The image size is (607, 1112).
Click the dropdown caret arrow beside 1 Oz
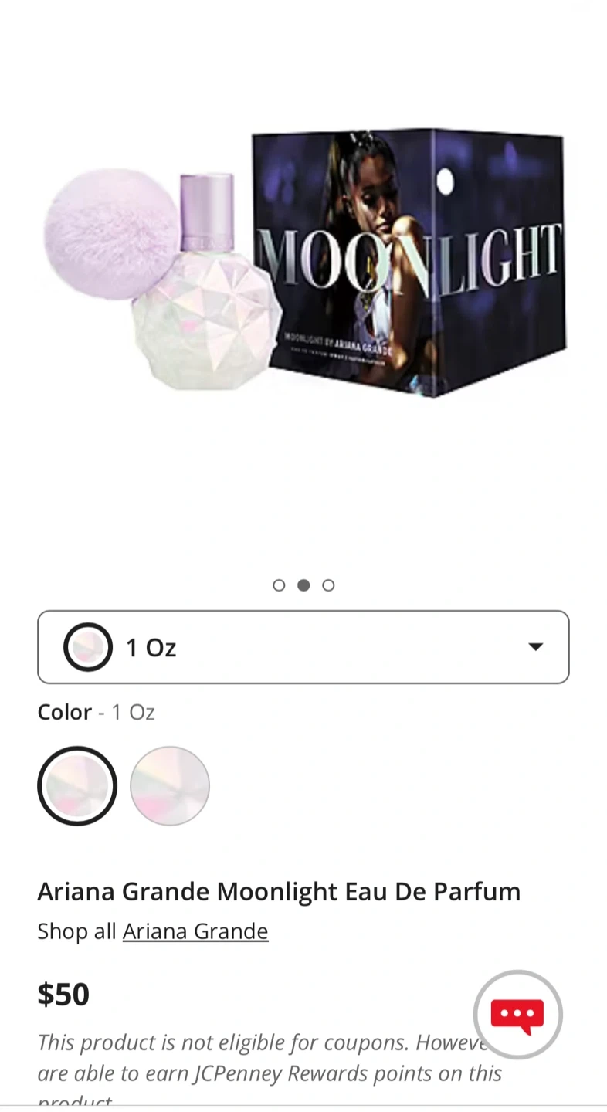point(535,647)
